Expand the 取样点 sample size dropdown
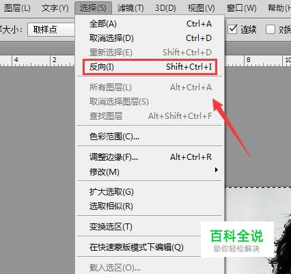291x274 pixels. pos(51,29)
